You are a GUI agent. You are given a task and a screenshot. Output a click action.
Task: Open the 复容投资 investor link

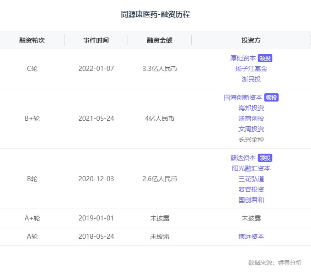(251, 189)
